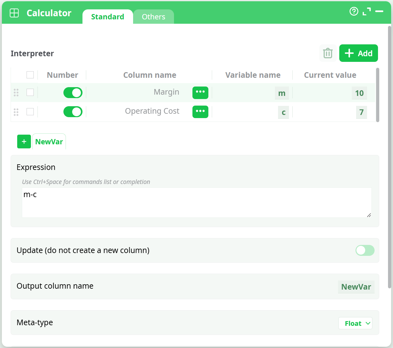Toggle the Number switch for Operating Cost

click(x=73, y=112)
